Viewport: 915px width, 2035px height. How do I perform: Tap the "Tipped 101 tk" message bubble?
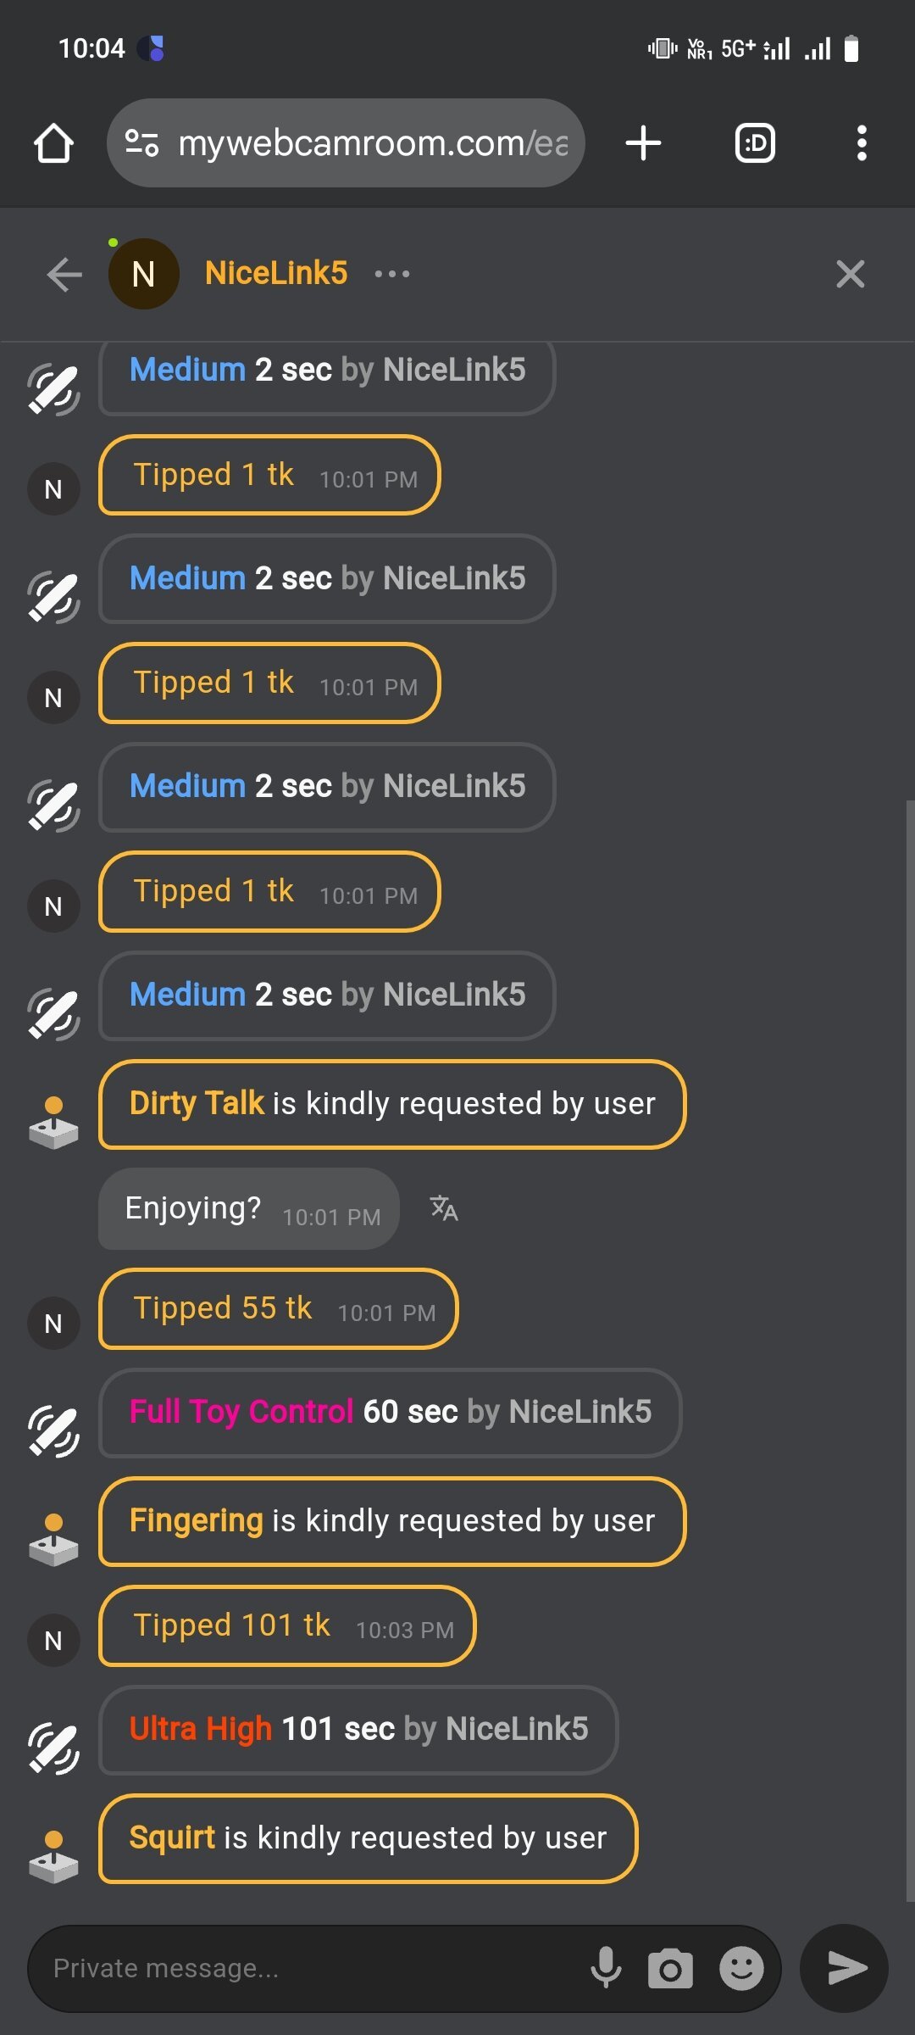pos(287,1625)
